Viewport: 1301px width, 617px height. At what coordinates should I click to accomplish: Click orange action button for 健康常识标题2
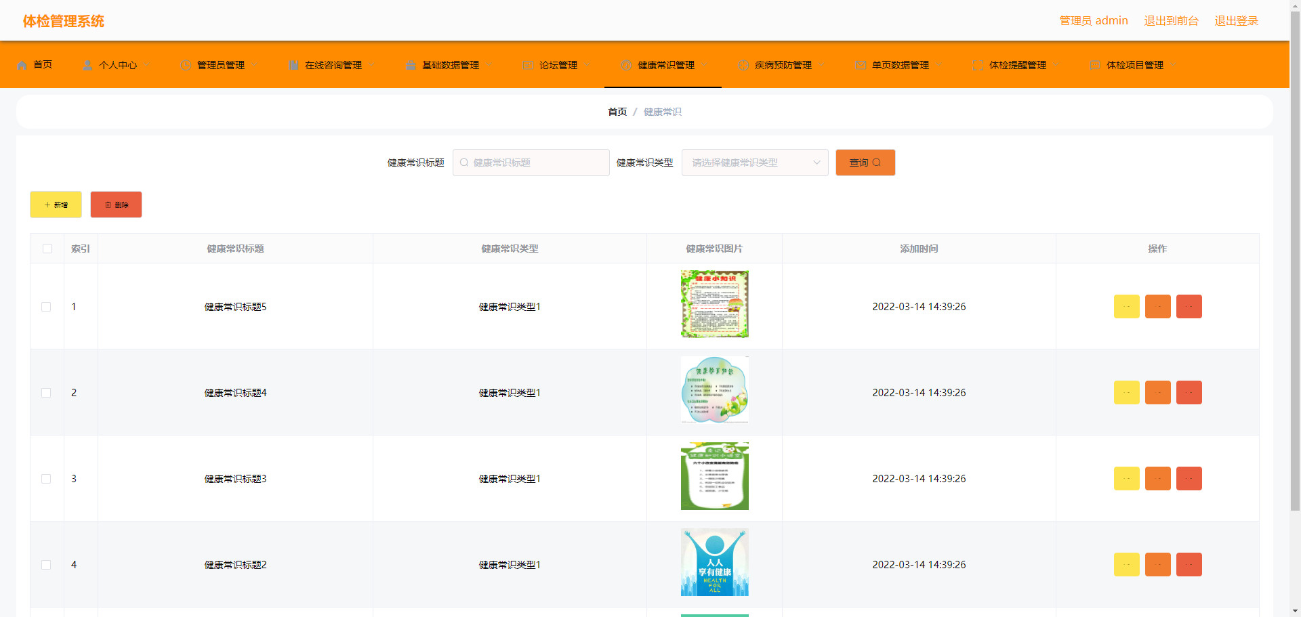(x=1158, y=564)
